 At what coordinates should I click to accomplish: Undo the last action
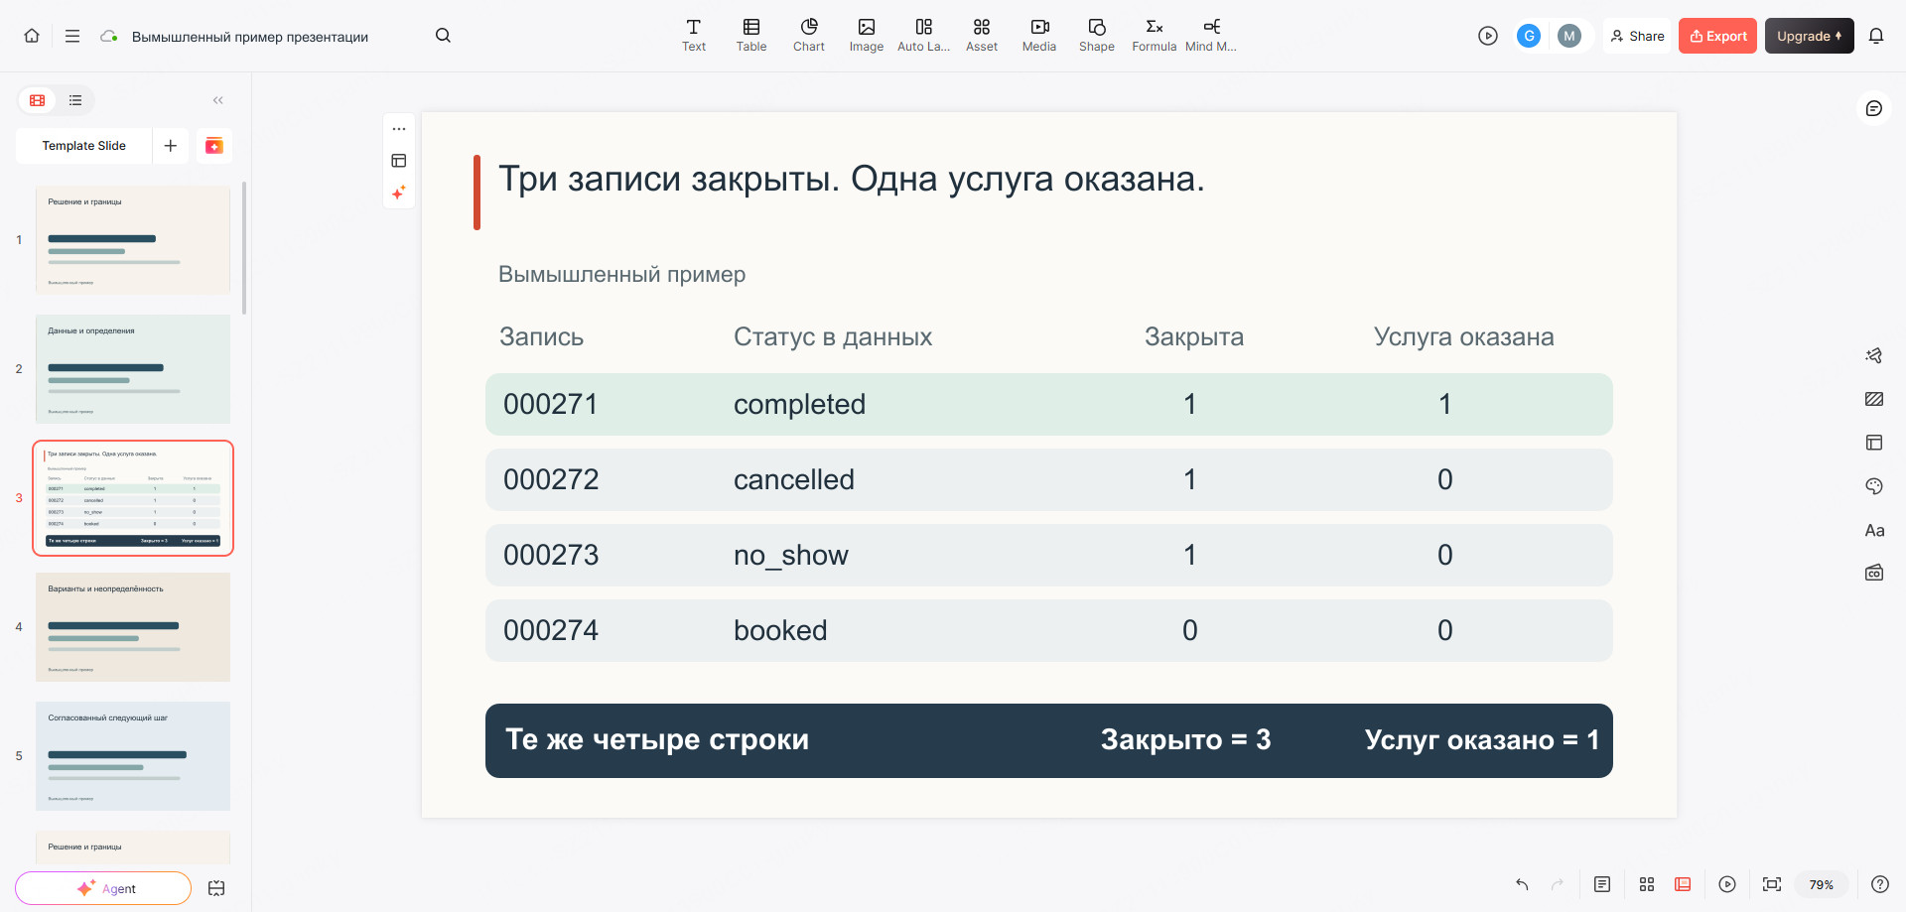[x=1522, y=884]
